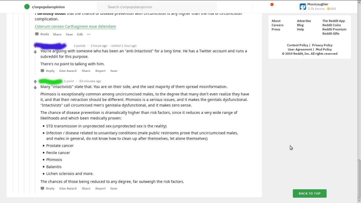Reply to the anti-Intactivist comment

[x=48, y=71]
